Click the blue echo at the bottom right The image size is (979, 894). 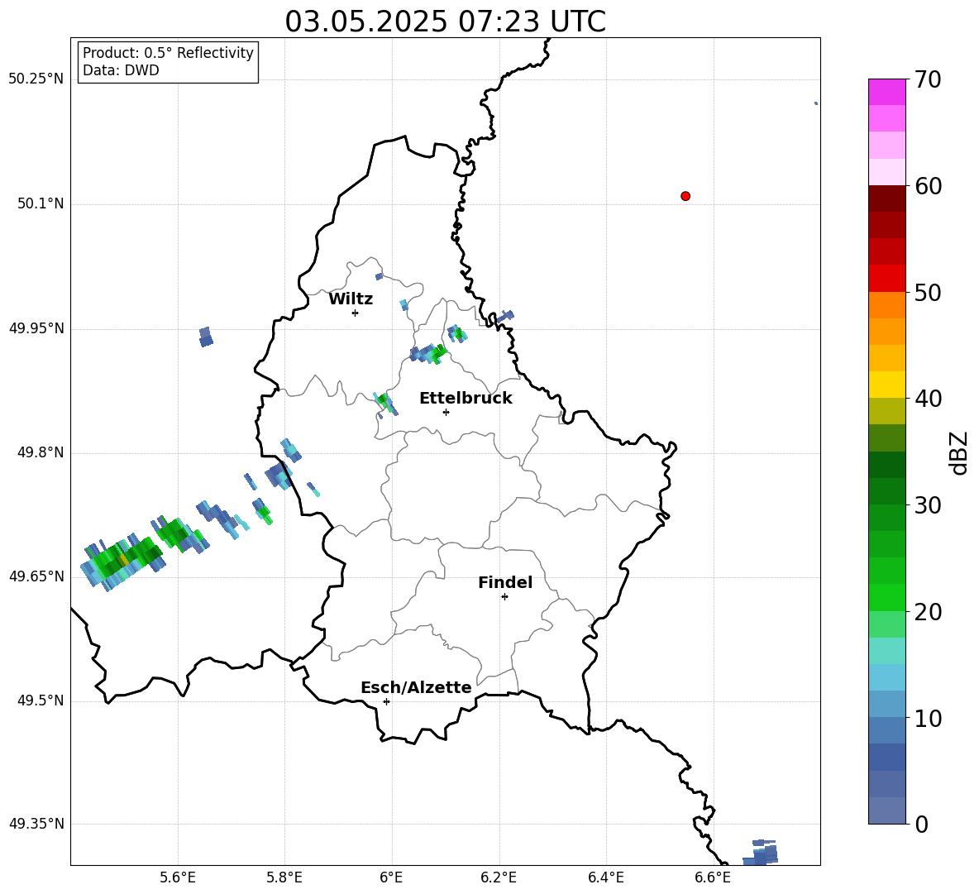click(761, 853)
